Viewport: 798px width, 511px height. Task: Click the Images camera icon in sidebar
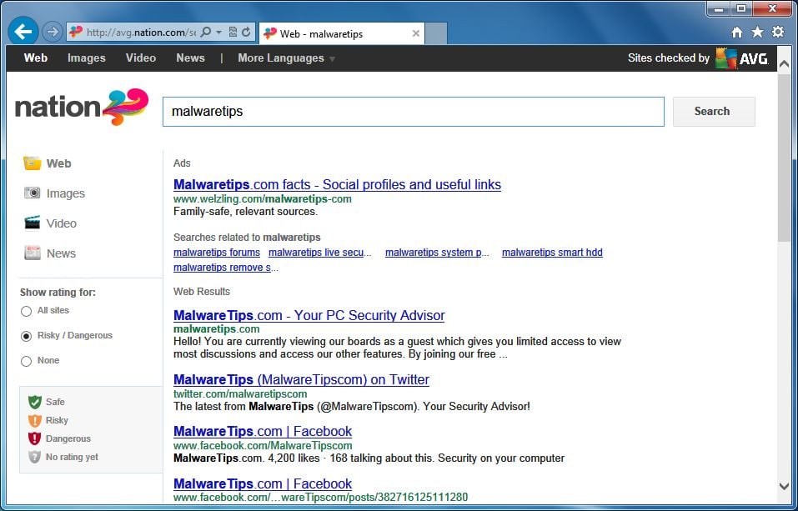click(x=32, y=193)
